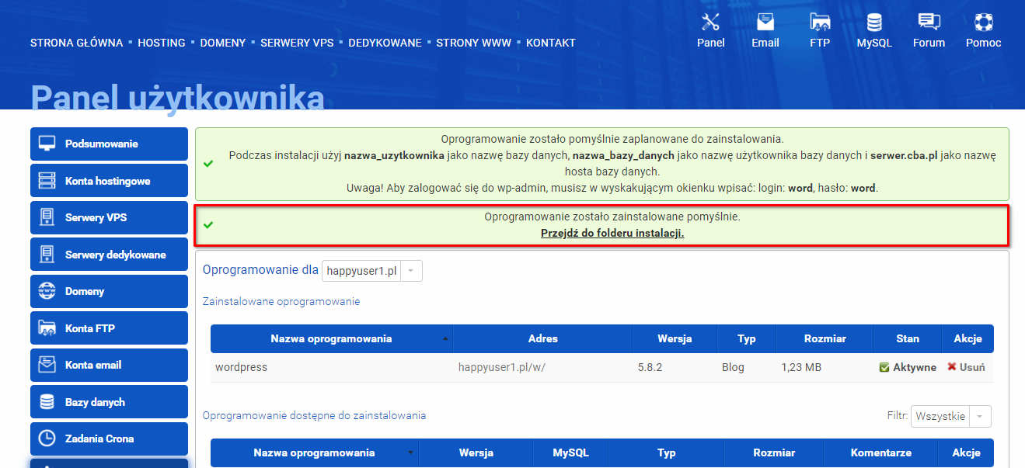Viewport: 1025px width, 468px height.
Task: Click the monitor icon beside Podsumowanie
Action: (x=47, y=144)
